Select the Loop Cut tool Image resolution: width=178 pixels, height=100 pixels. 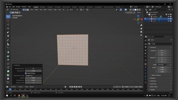pyautogui.click(x=8, y=64)
